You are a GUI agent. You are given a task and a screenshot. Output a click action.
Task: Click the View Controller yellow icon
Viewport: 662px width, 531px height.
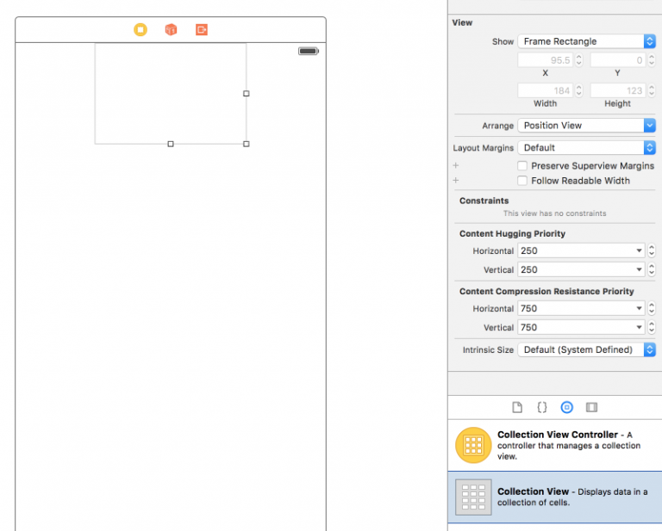pos(141,29)
